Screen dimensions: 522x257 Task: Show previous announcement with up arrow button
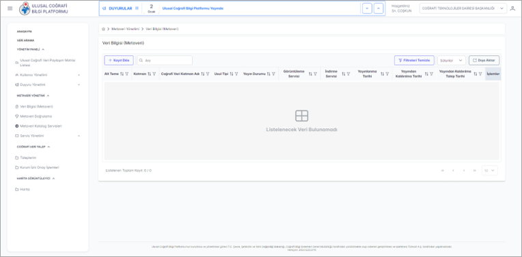click(x=379, y=8)
